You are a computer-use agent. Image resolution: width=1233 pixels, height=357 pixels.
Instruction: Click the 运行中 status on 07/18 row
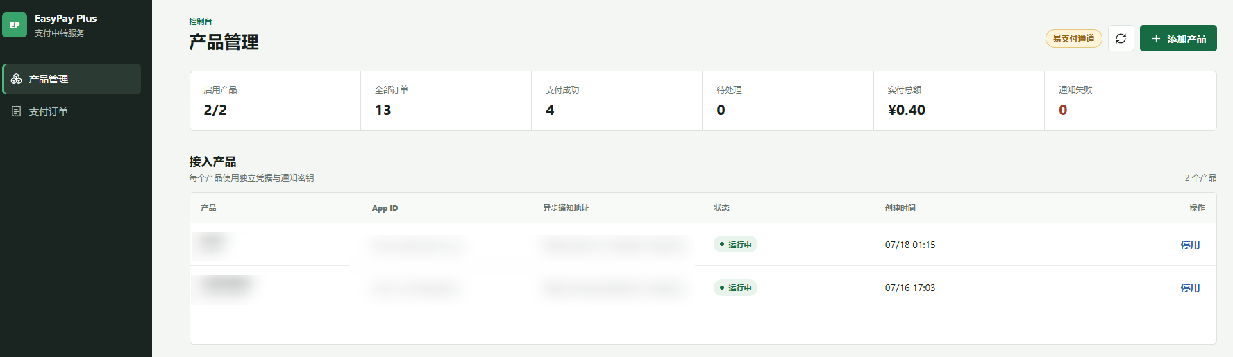click(735, 245)
